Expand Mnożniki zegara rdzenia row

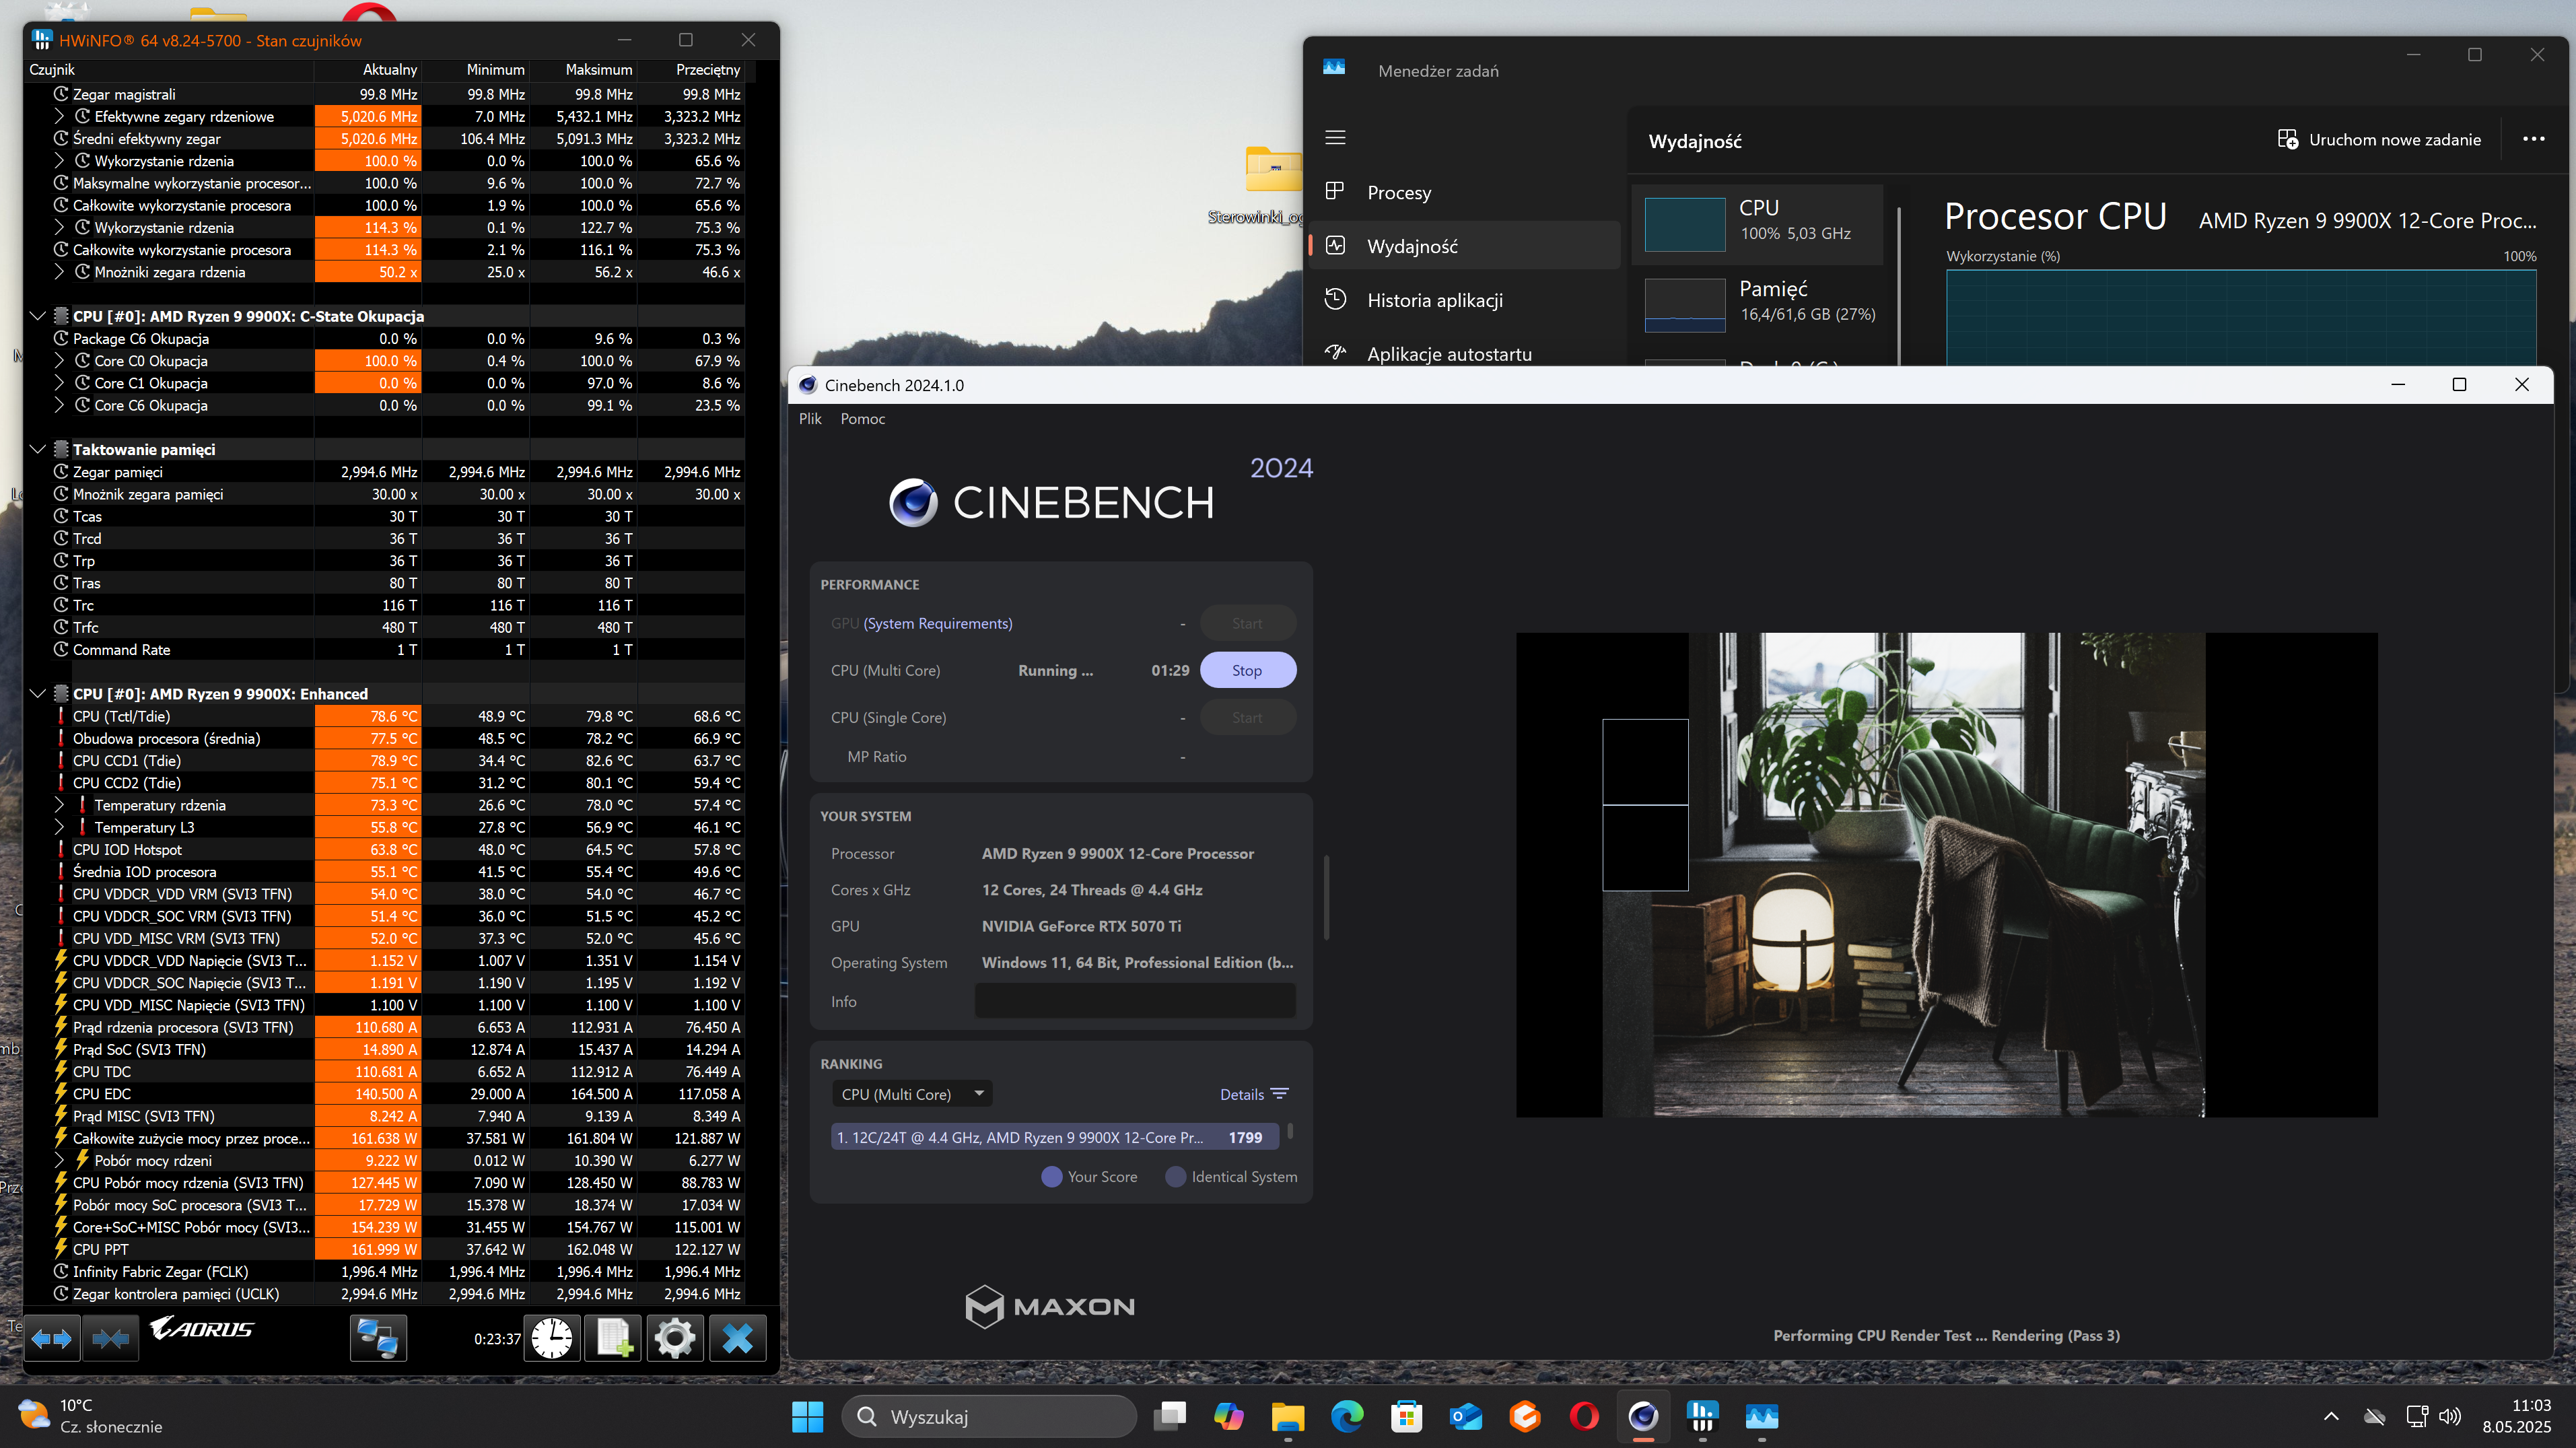tap(59, 272)
